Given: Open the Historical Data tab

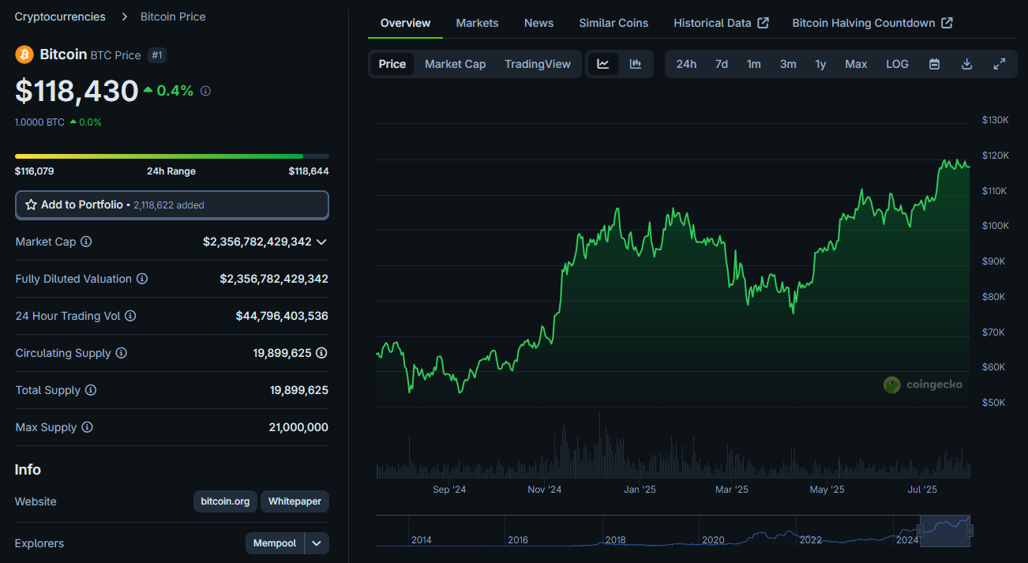Looking at the screenshot, I should tap(721, 23).
